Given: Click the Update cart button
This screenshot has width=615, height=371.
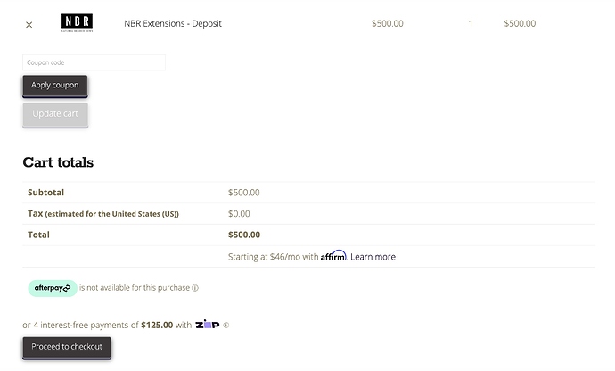Looking at the screenshot, I should pyautogui.click(x=55, y=114).
